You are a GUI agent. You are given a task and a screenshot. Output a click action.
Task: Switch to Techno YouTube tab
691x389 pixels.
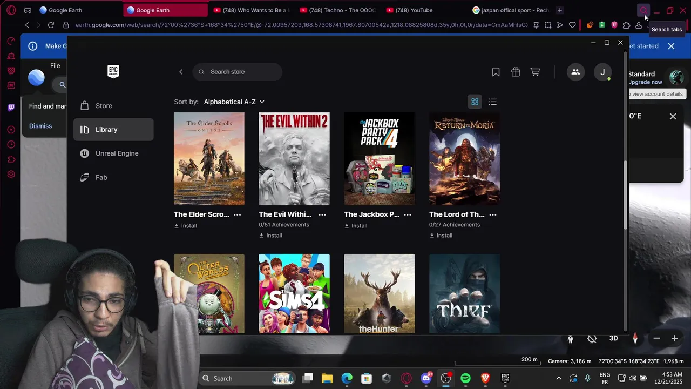tap(337, 10)
